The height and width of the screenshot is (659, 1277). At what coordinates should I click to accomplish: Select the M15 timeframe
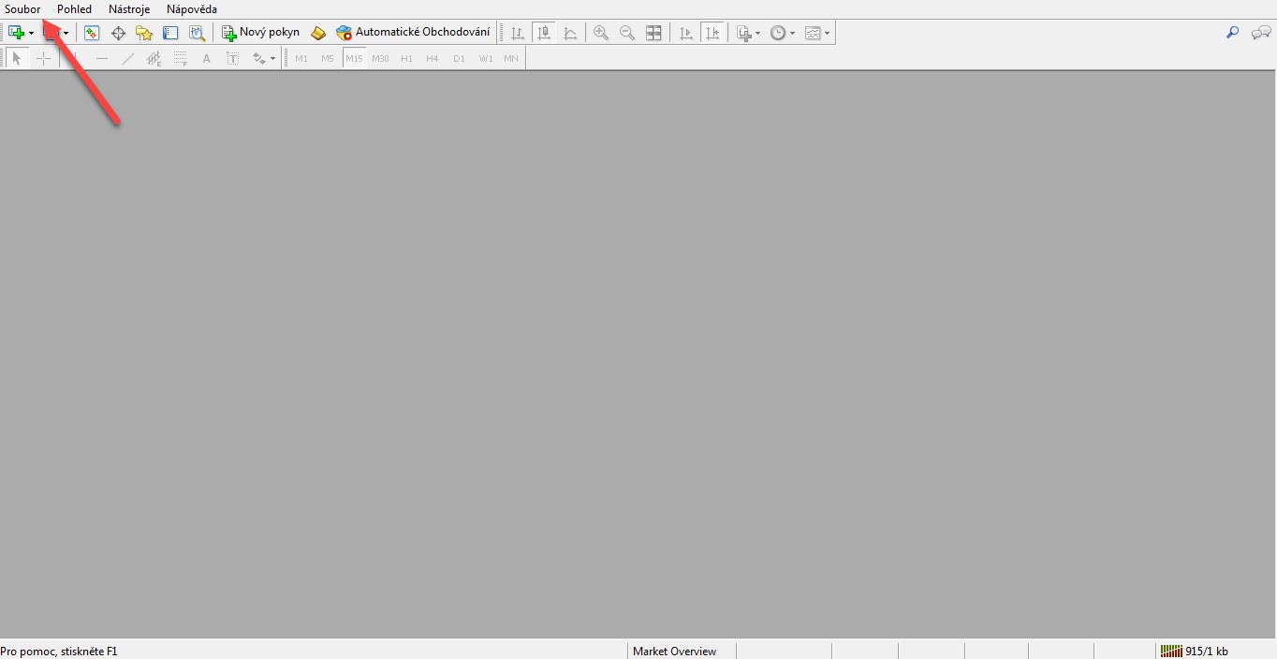pos(354,58)
